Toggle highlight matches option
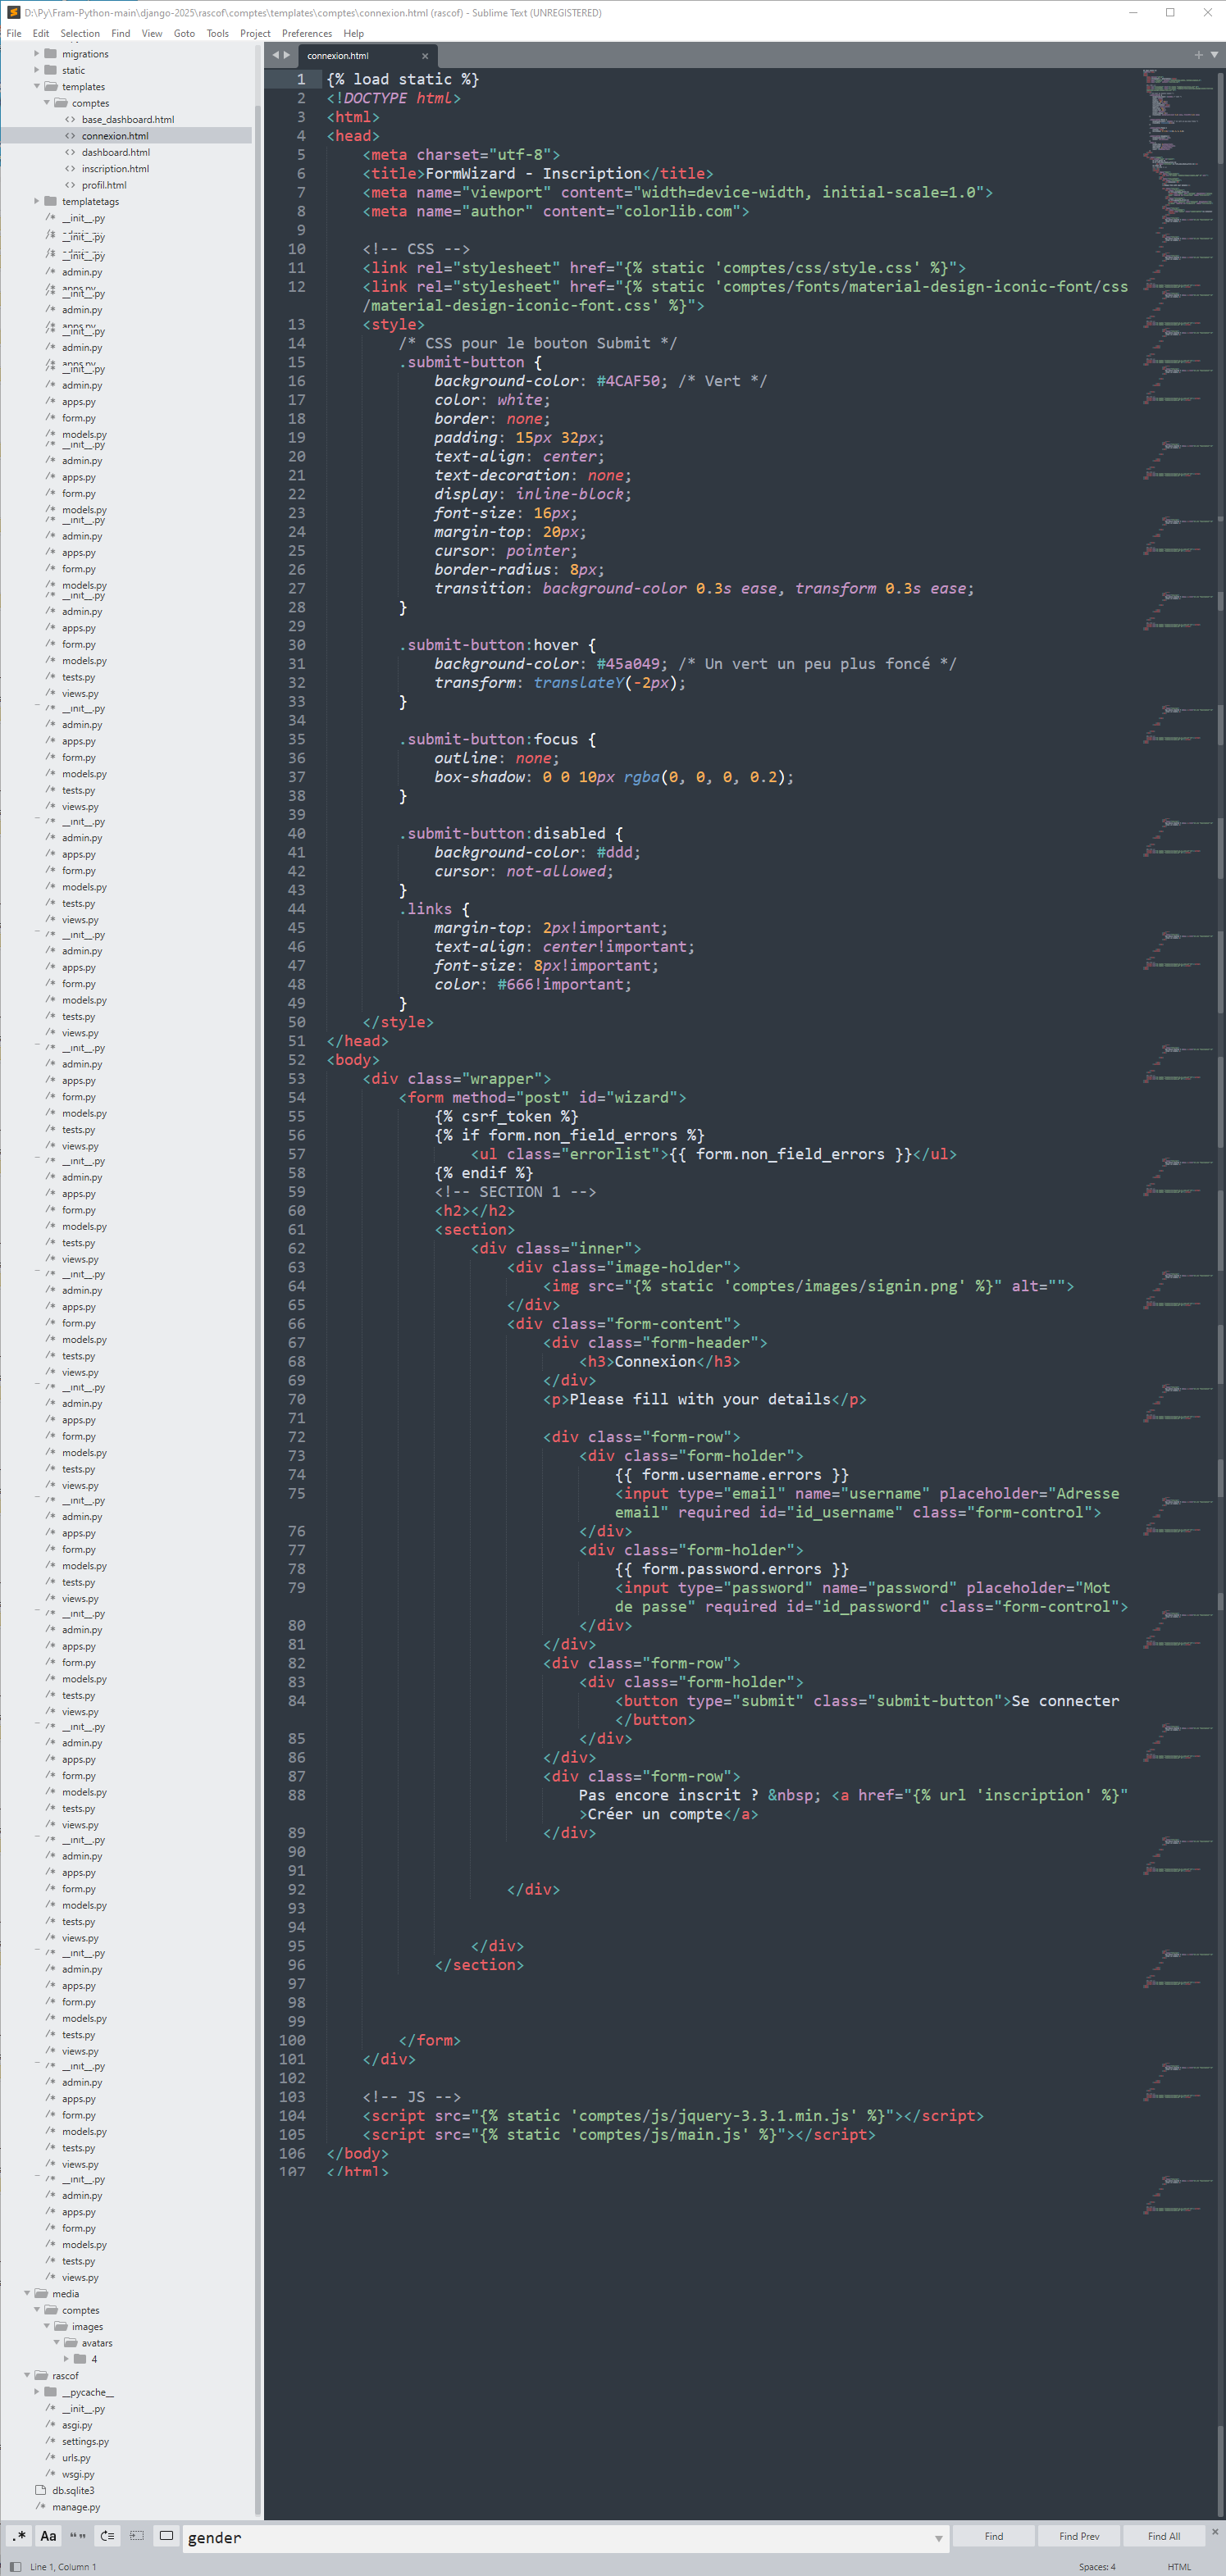Viewport: 1226px width, 2576px height. pos(166,2537)
